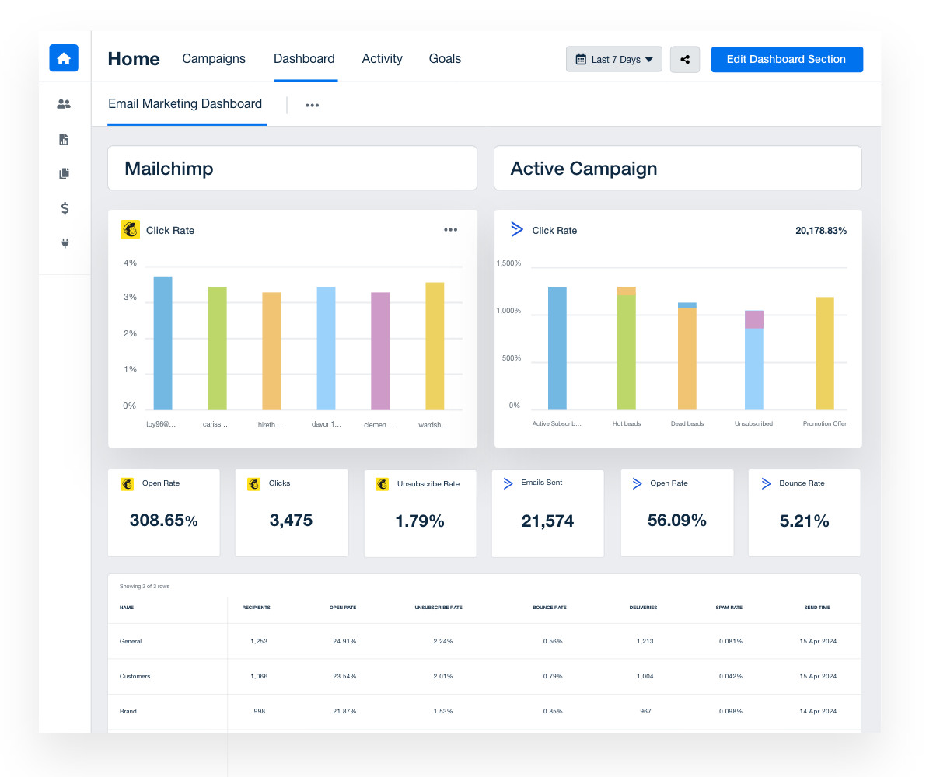Screen dimensions: 933x777
Task: Click the 5.21% Bounce Rate value
Action: [x=805, y=521]
